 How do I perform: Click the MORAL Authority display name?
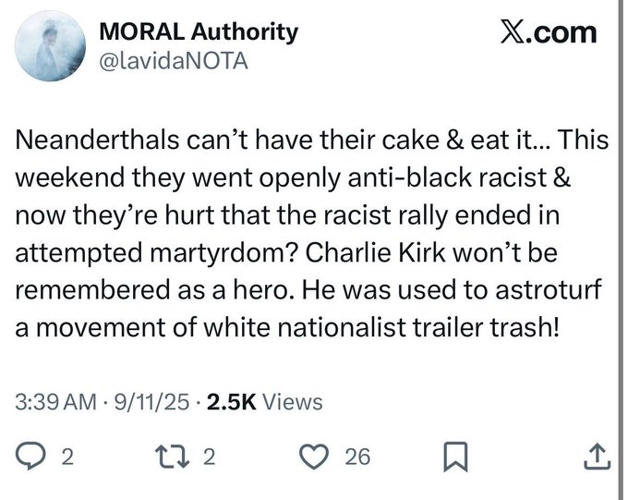tap(198, 32)
